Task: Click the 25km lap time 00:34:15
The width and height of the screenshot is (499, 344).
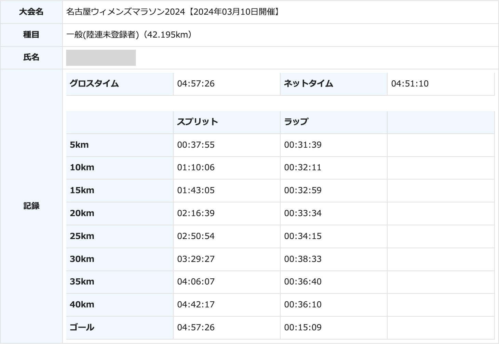Action: (x=303, y=236)
